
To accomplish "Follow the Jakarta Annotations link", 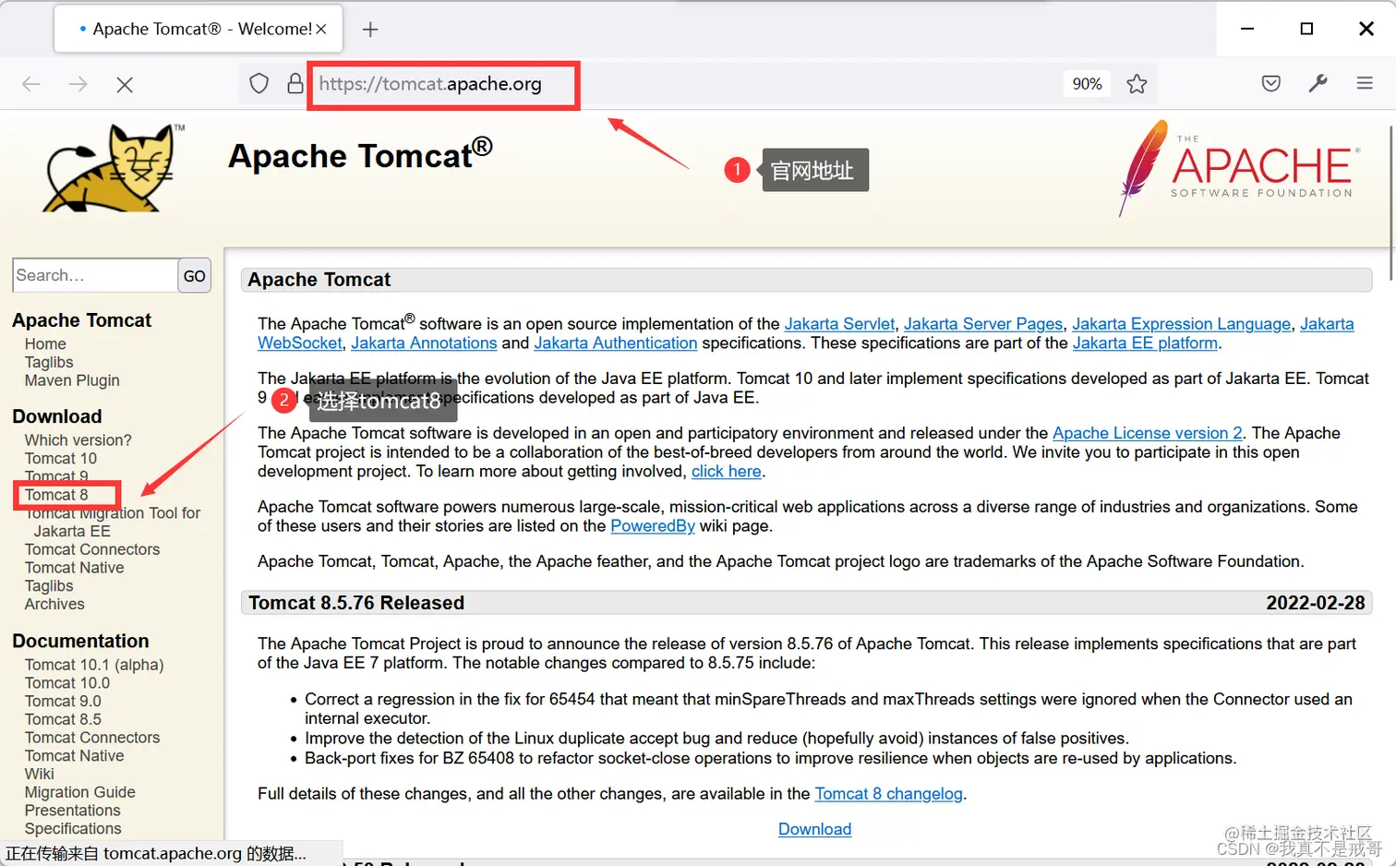I will coord(424,343).
